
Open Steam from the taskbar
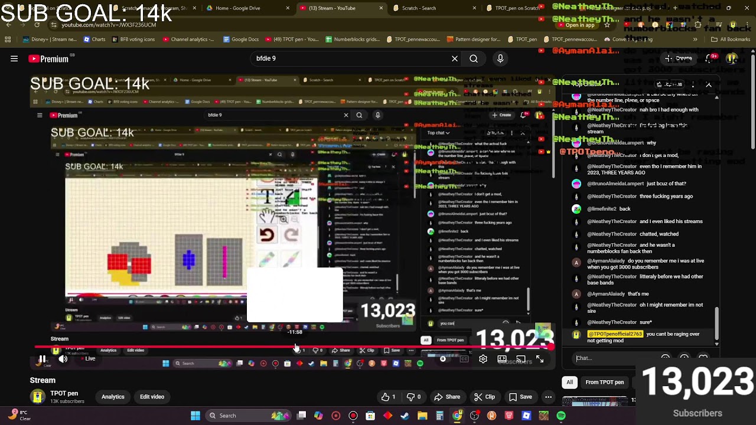(405, 416)
